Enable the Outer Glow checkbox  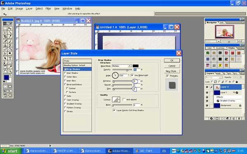(65, 77)
